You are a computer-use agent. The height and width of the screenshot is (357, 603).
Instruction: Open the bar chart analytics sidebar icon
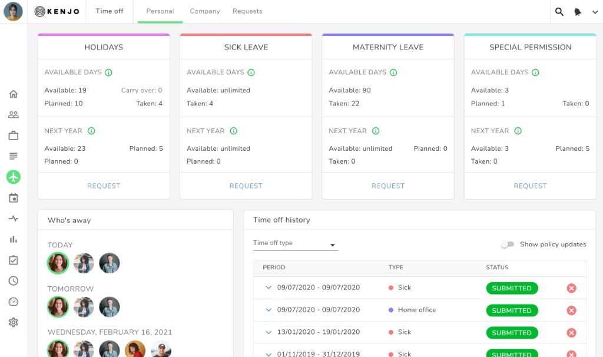click(14, 239)
